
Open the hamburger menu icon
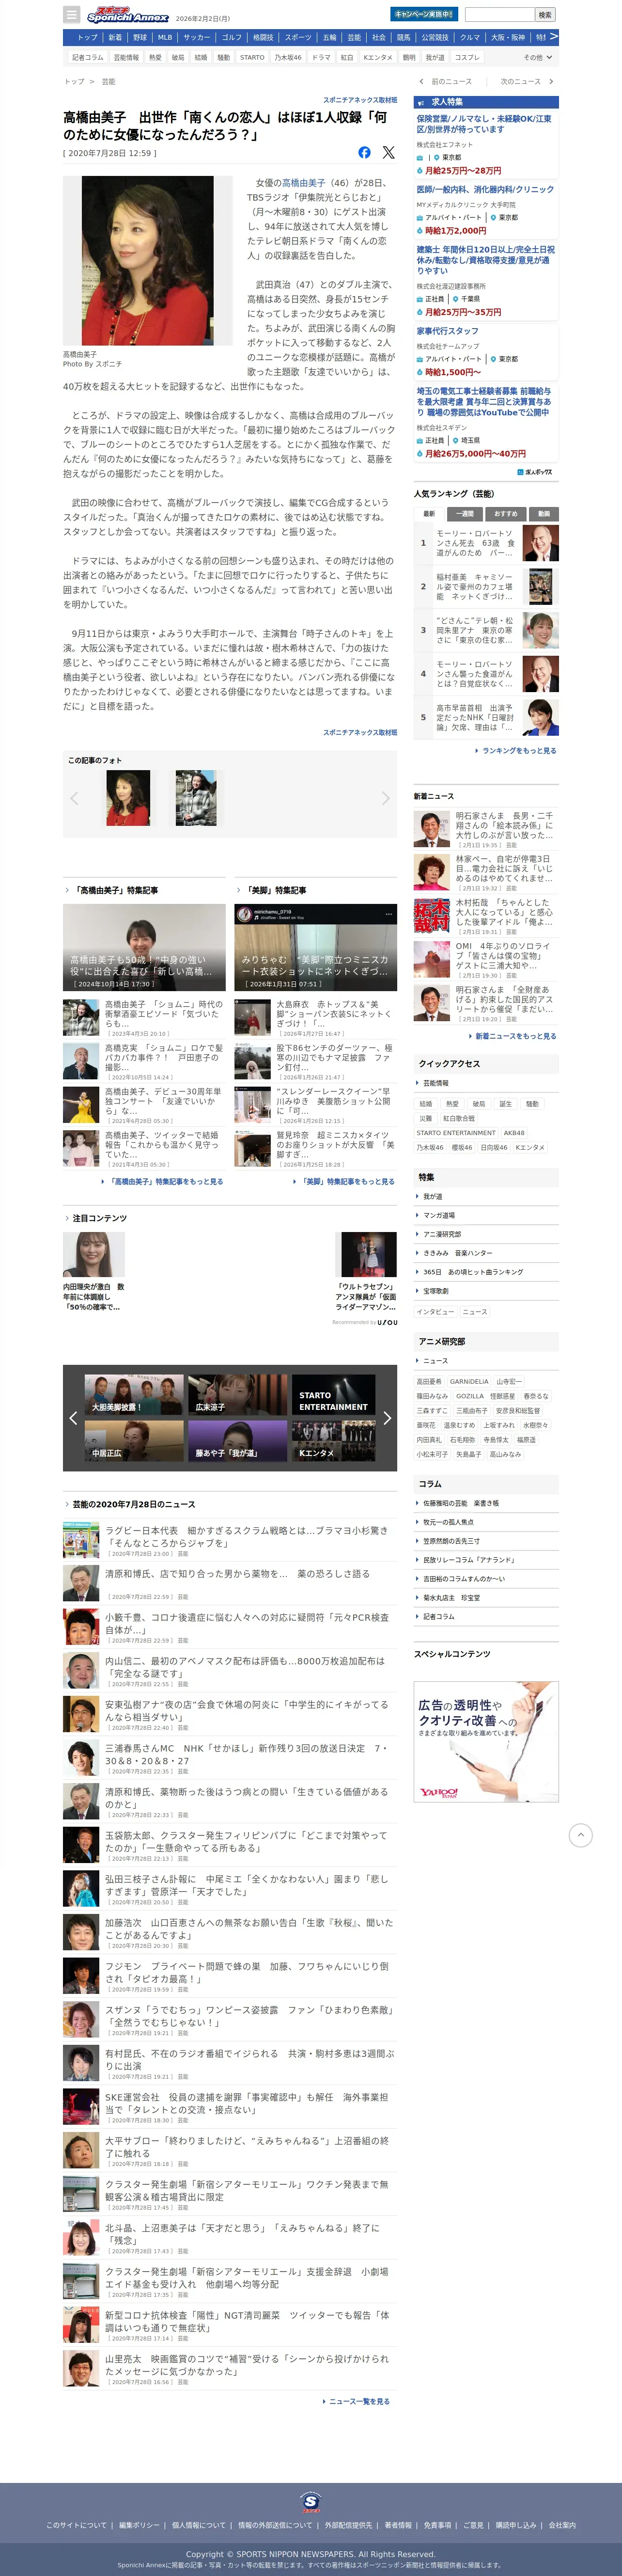click(71, 15)
